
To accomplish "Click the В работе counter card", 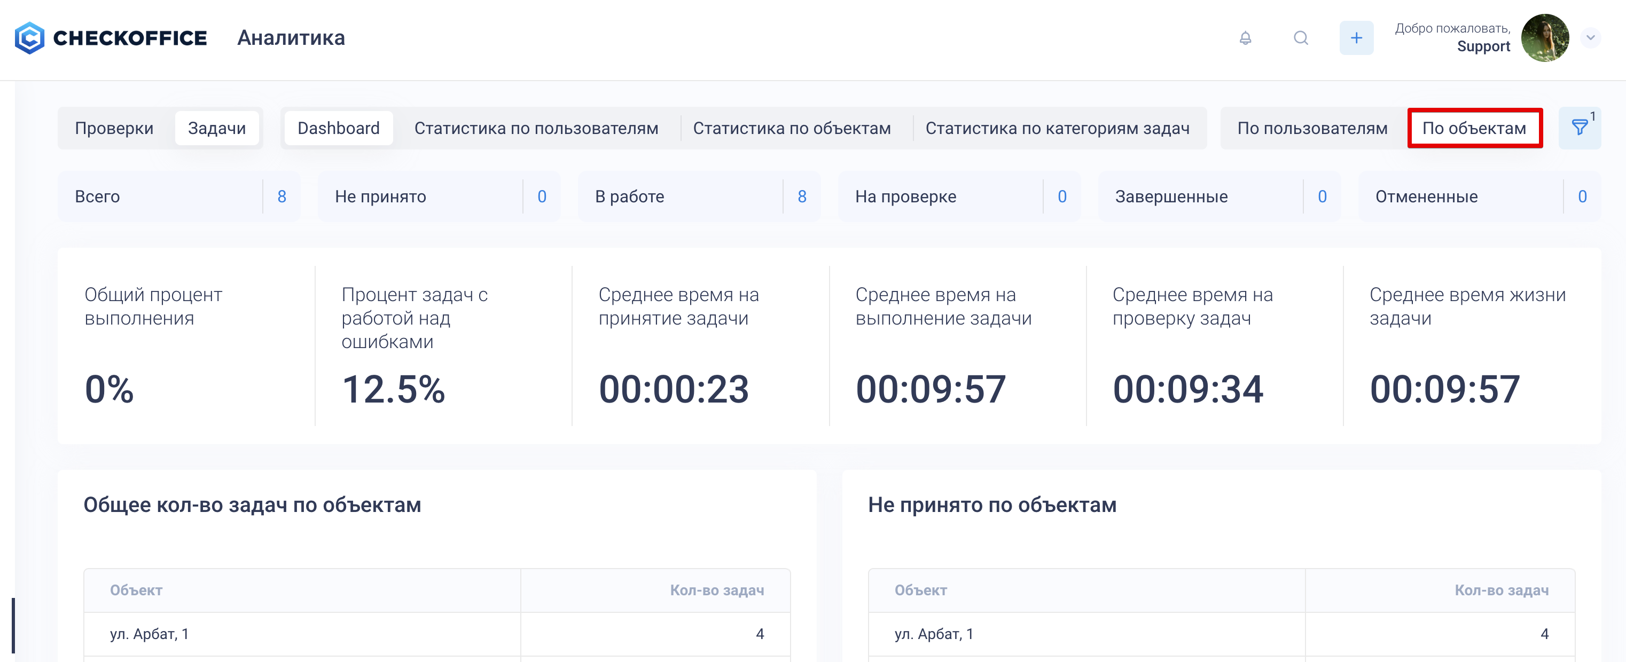I will click(699, 196).
